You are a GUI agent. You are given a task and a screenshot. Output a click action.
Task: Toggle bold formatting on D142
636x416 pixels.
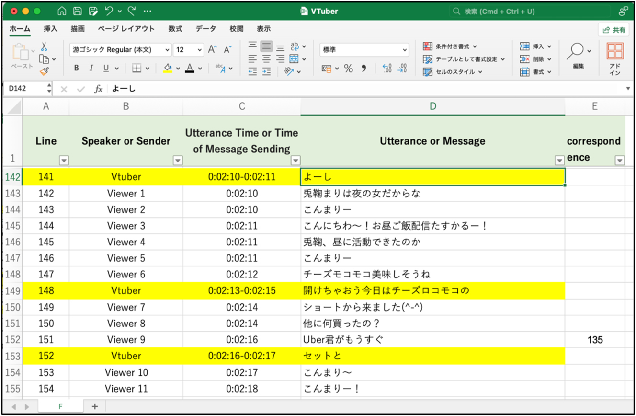[76, 68]
